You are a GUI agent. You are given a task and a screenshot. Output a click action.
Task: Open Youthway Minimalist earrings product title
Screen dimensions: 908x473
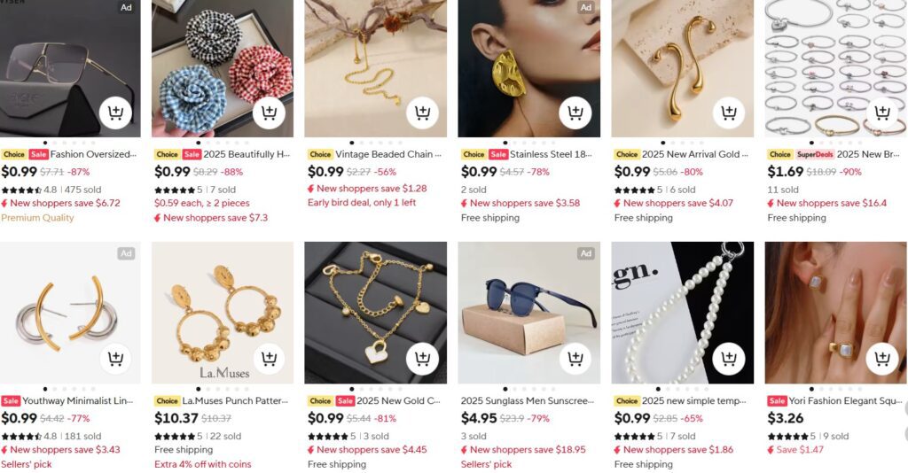tap(78, 400)
